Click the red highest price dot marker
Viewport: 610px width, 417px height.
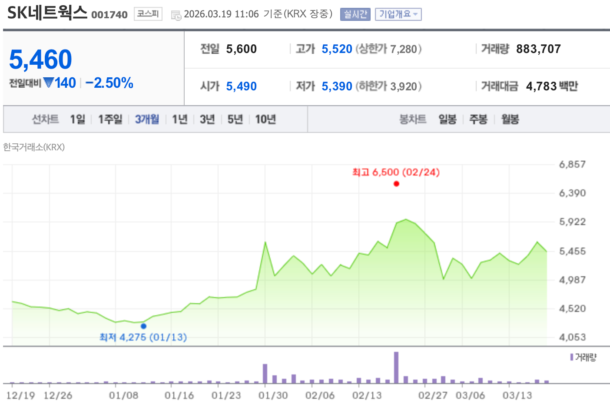click(x=396, y=184)
